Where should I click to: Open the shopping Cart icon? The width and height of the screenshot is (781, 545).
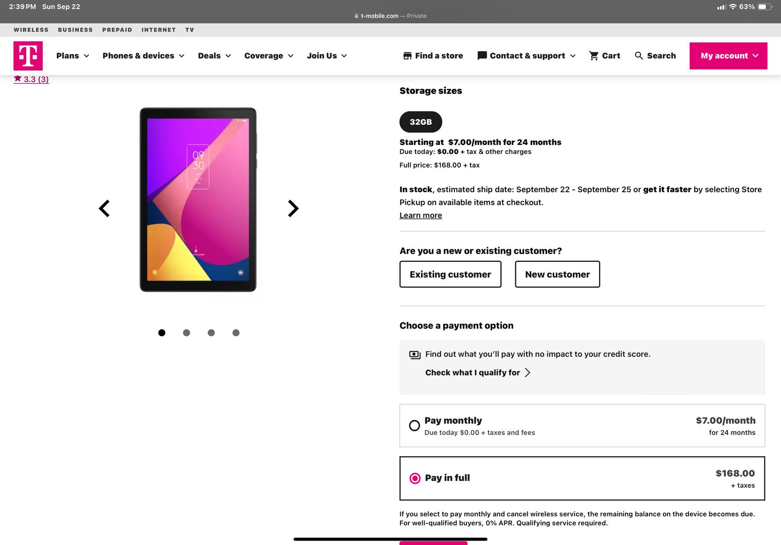pos(594,56)
